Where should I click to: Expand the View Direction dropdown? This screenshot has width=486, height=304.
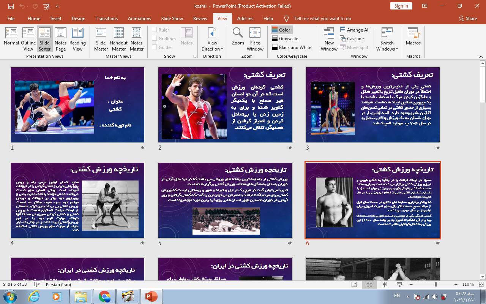click(212, 40)
